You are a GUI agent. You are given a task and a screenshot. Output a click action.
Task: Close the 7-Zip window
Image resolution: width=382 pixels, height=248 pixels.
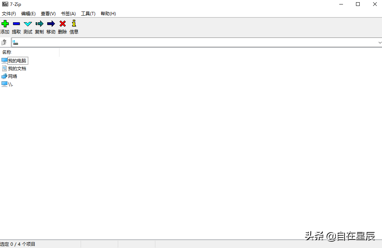[x=375, y=4]
